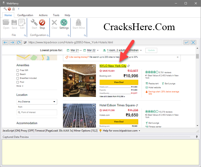Screen dimensions: 201x167
Task: Cancel loading with the blue X button
Action: (193, 42)
